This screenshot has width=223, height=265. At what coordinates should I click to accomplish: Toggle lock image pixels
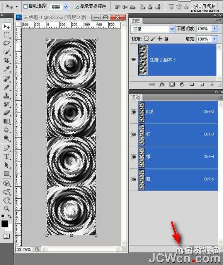pyautogui.click(x=153, y=39)
